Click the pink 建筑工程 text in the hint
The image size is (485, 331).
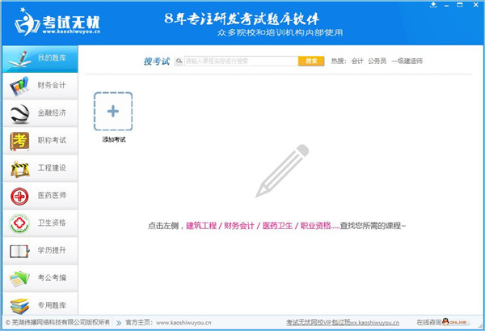click(201, 226)
